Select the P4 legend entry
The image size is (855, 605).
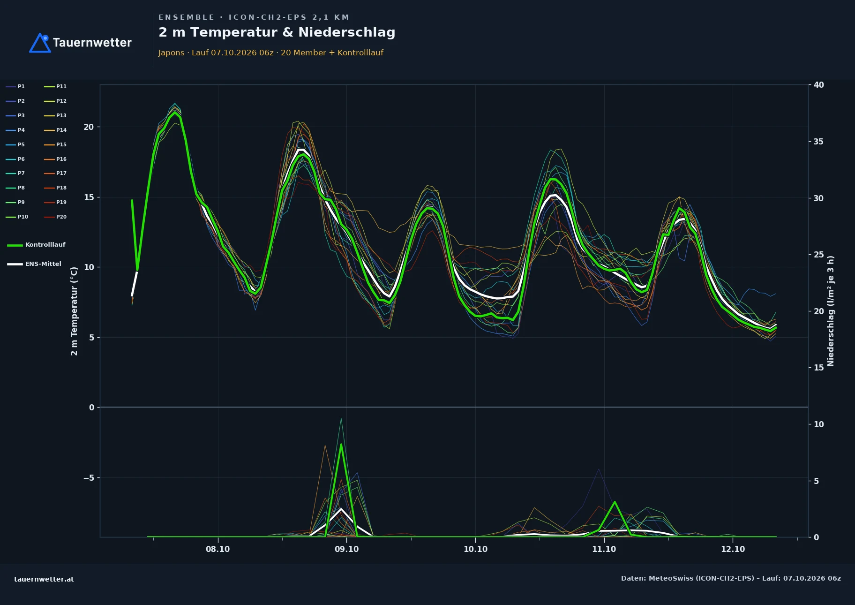[15, 130]
